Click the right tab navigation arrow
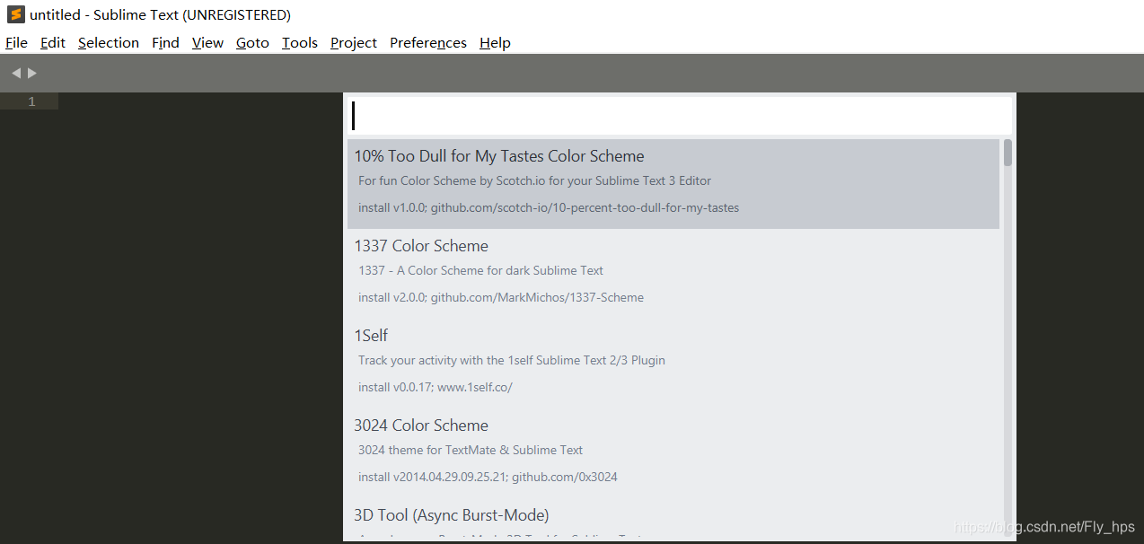The image size is (1144, 544). pos(32,73)
